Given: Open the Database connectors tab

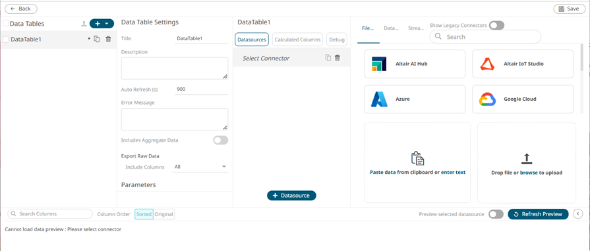Looking at the screenshot, I should coord(392,28).
